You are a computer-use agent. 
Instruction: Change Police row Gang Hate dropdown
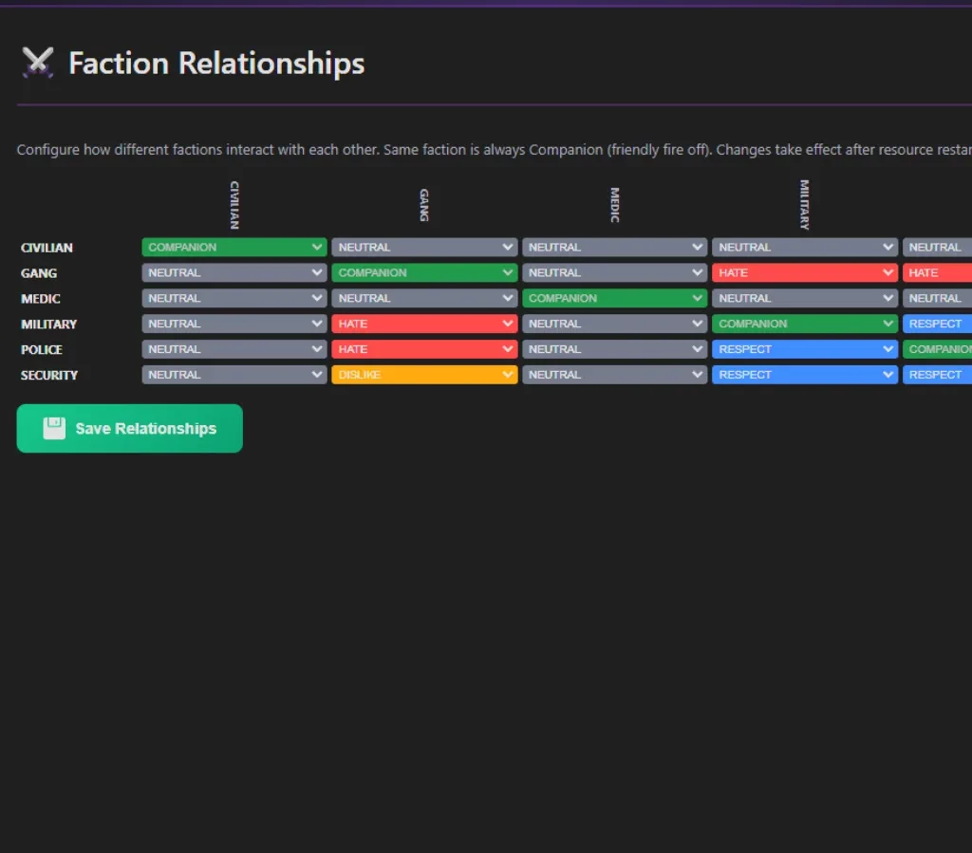tap(424, 349)
